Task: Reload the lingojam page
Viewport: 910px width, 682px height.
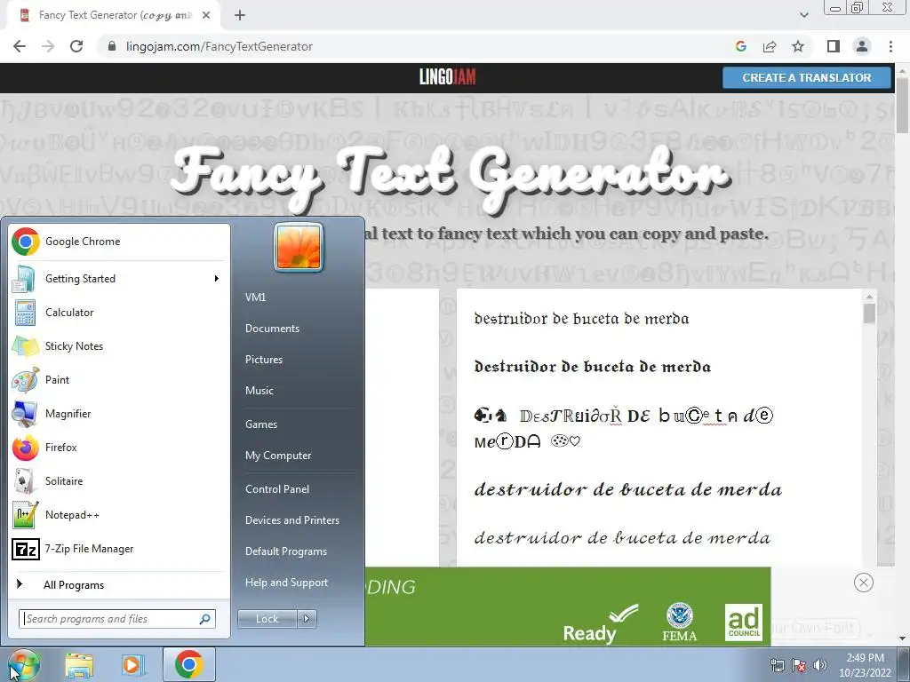Action: click(76, 46)
